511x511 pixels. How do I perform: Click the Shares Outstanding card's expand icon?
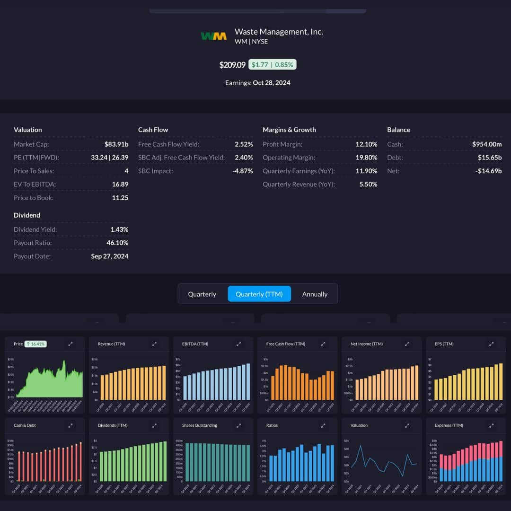coord(239,425)
